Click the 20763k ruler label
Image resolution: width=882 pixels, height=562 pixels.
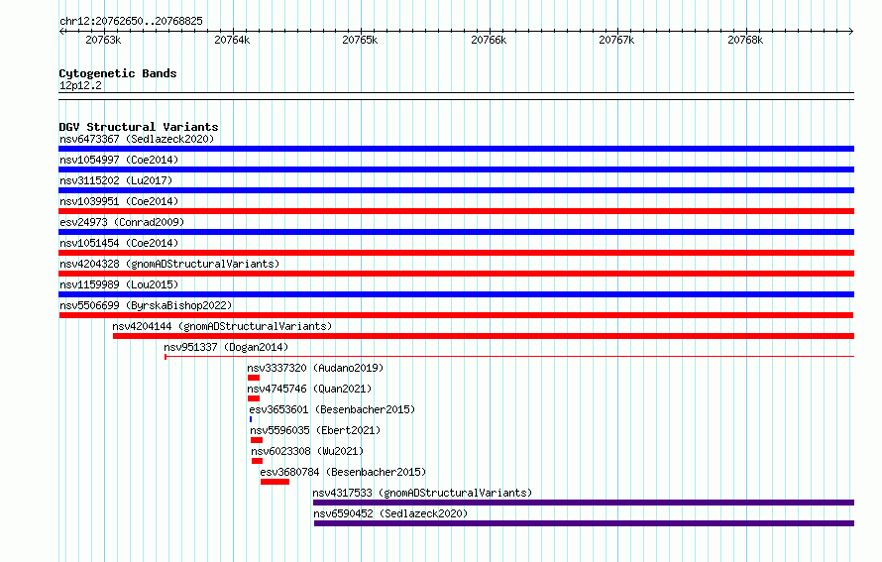(103, 40)
